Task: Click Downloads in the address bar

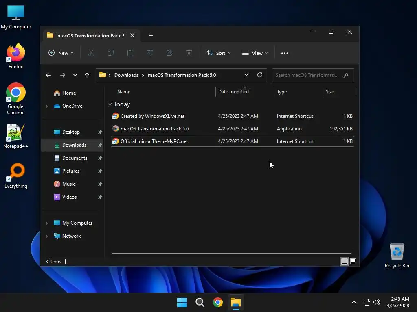Action: pos(126,75)
